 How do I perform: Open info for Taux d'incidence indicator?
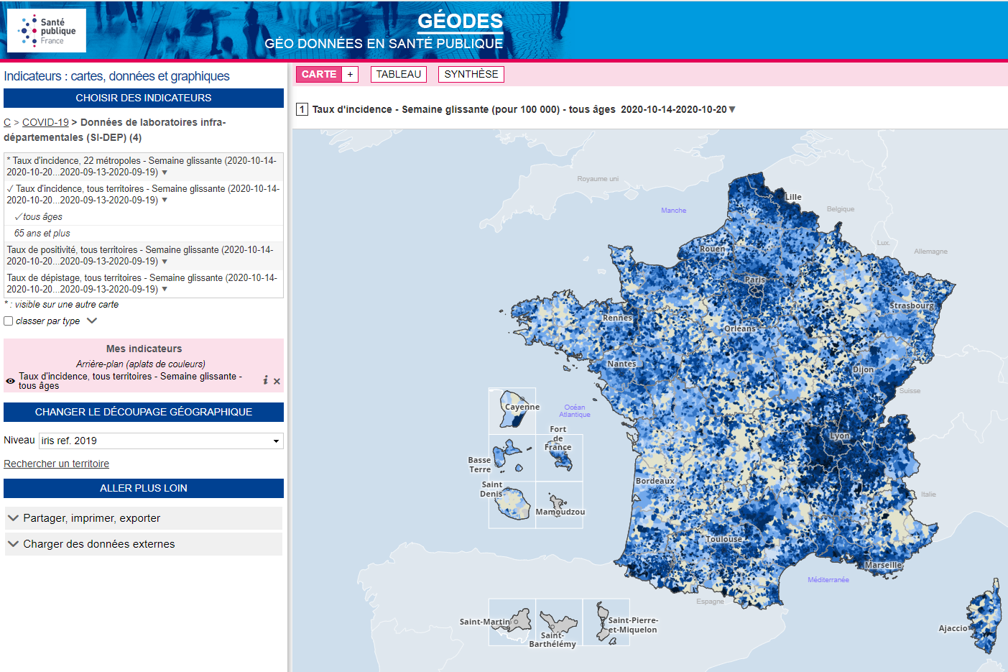tap(265, 380)
